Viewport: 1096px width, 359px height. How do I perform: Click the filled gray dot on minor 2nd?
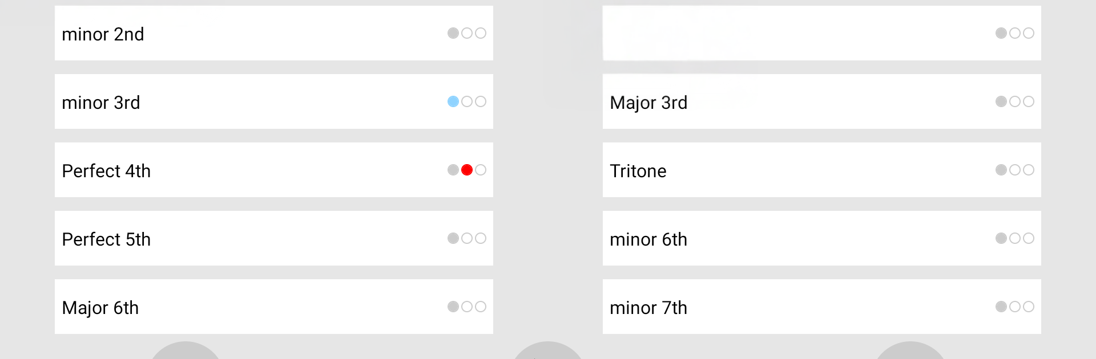coord(453,33)
